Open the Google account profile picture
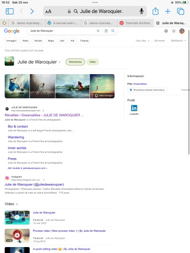 [x=182, y=31]
